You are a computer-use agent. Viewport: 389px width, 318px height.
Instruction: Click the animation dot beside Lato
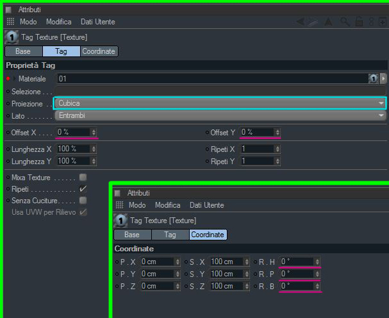point(8,115)
